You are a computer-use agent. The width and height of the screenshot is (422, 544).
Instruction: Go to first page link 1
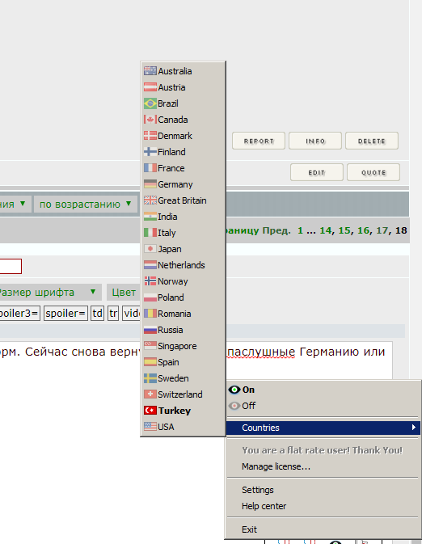300,230
